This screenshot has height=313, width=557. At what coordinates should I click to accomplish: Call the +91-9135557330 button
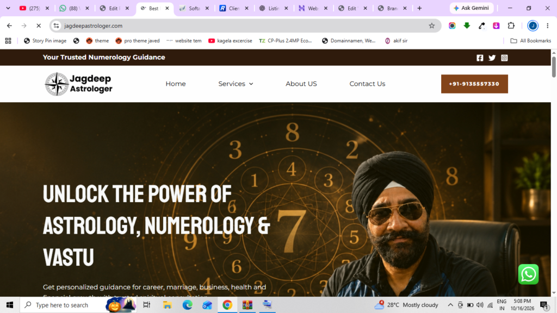[x=474, y=84]
